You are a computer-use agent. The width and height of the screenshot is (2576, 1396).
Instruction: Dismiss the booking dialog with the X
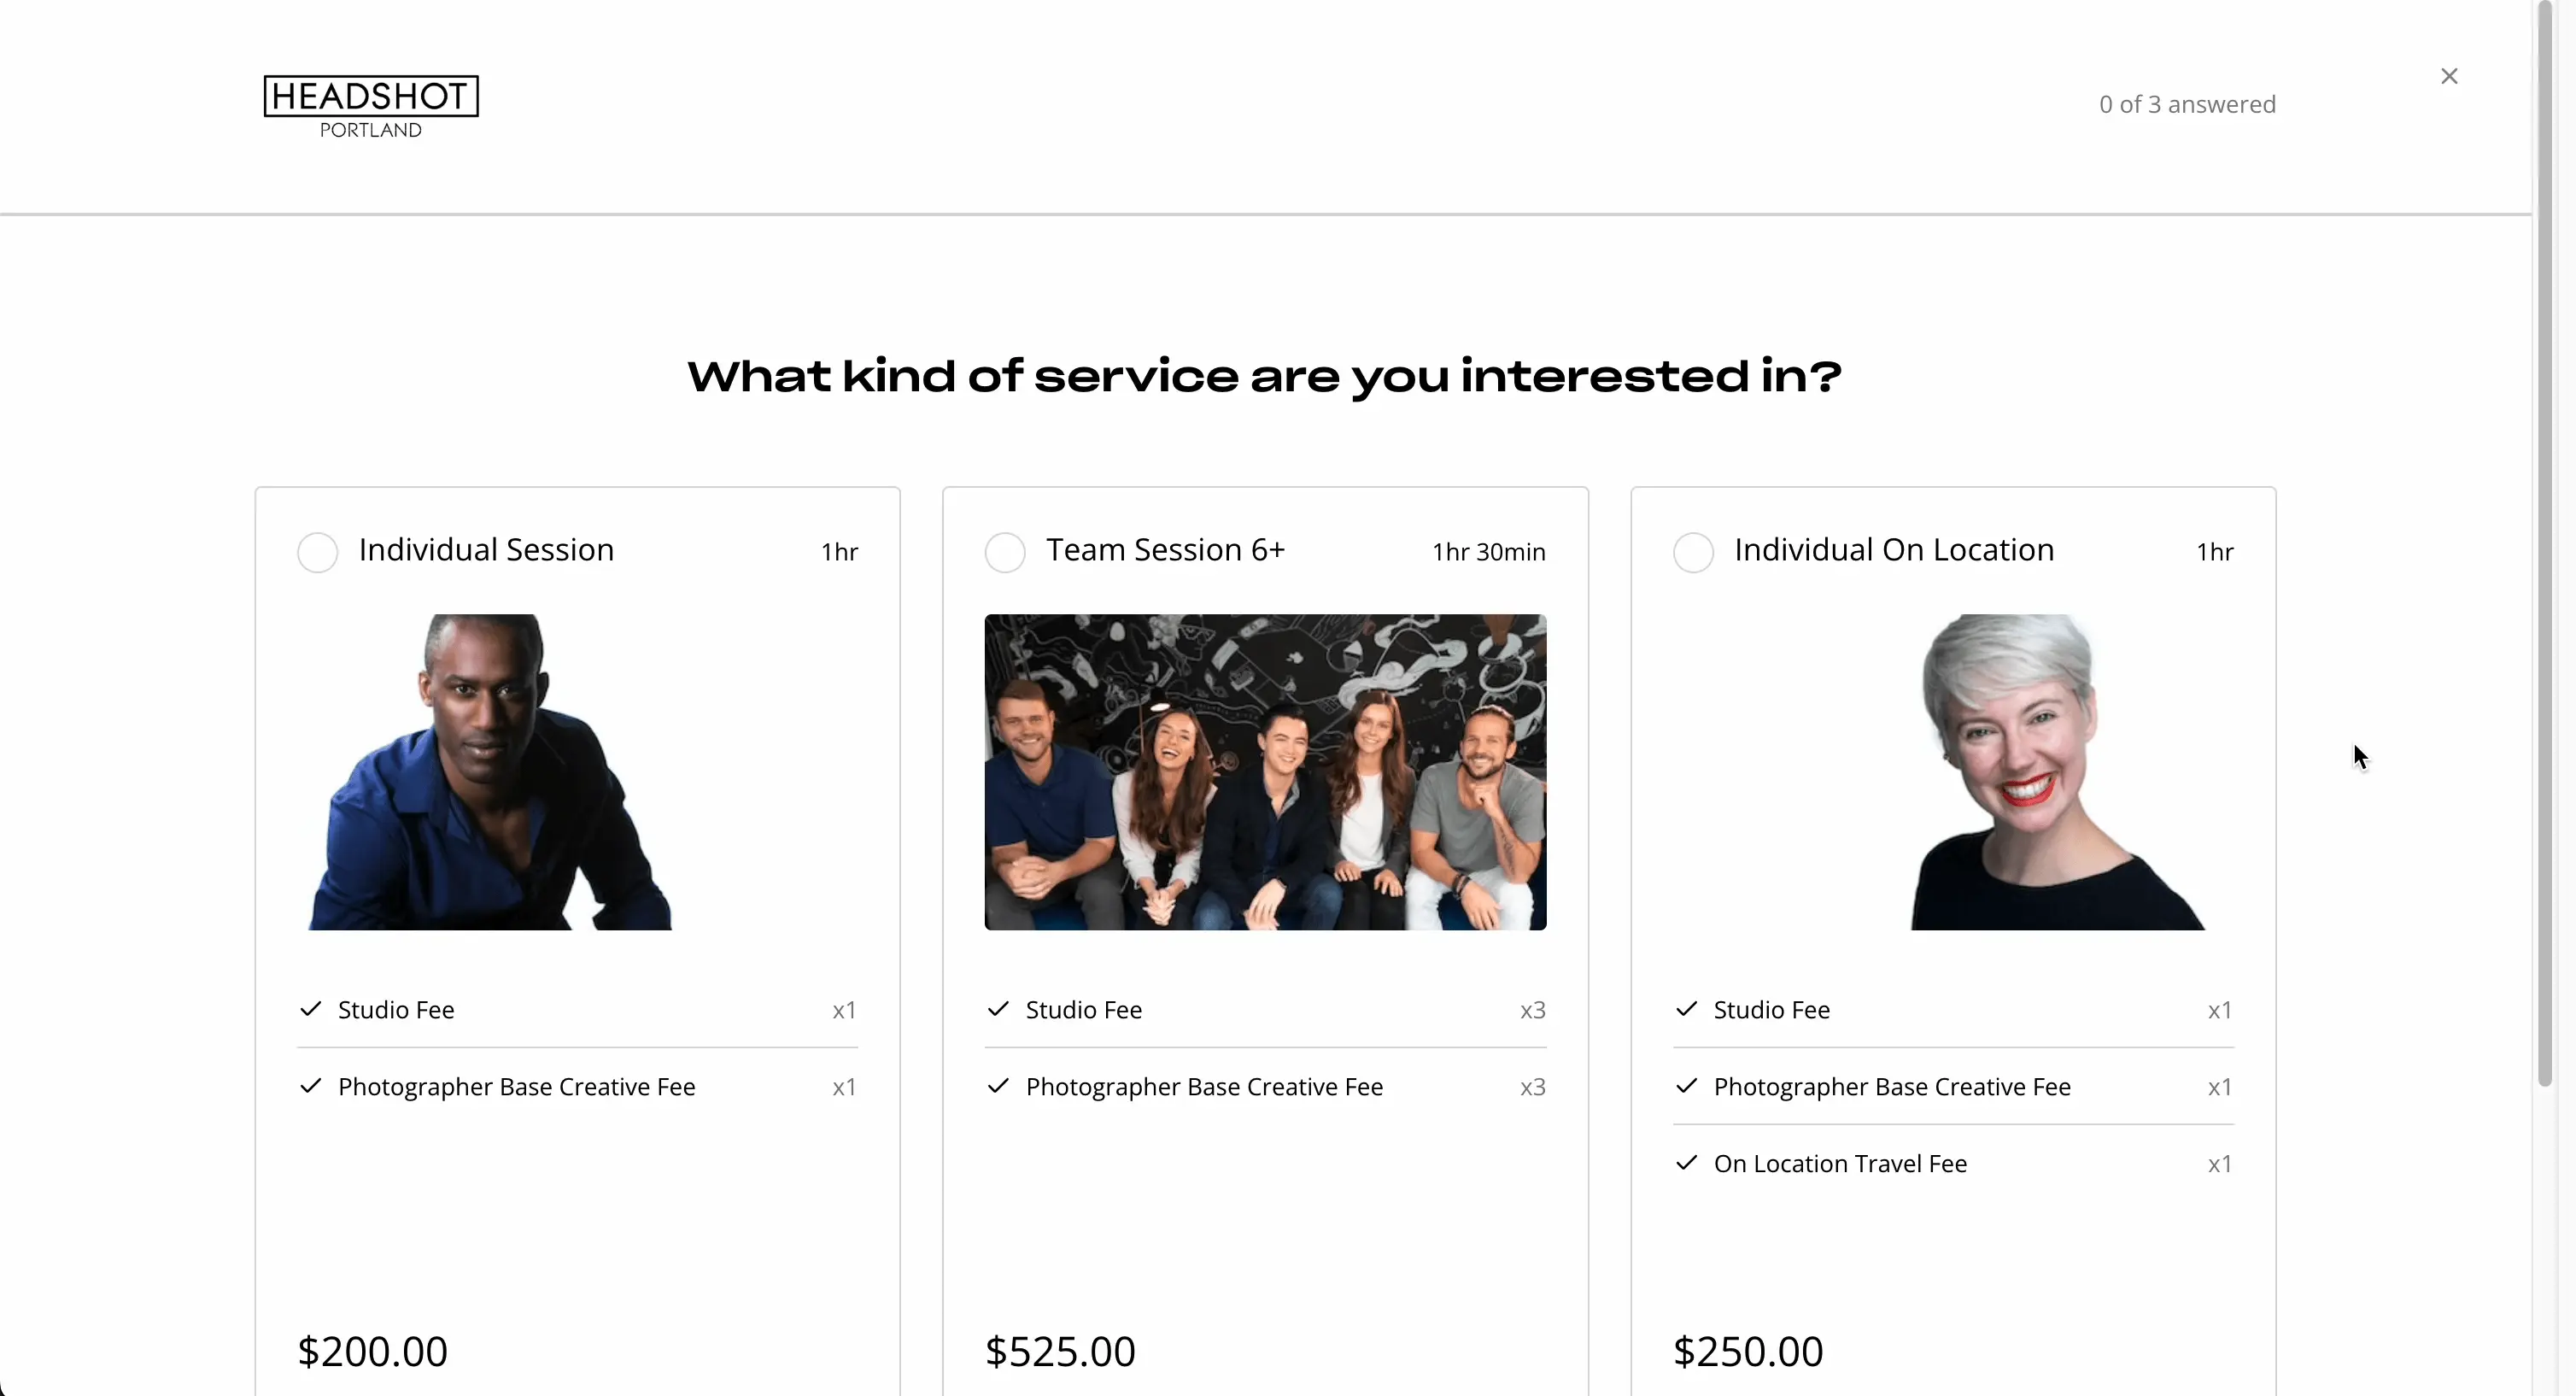(x=2449, y=75)
